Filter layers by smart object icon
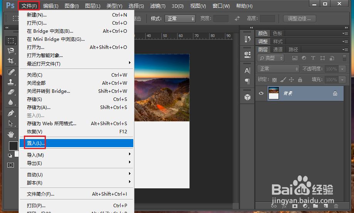 click(332, 58)
